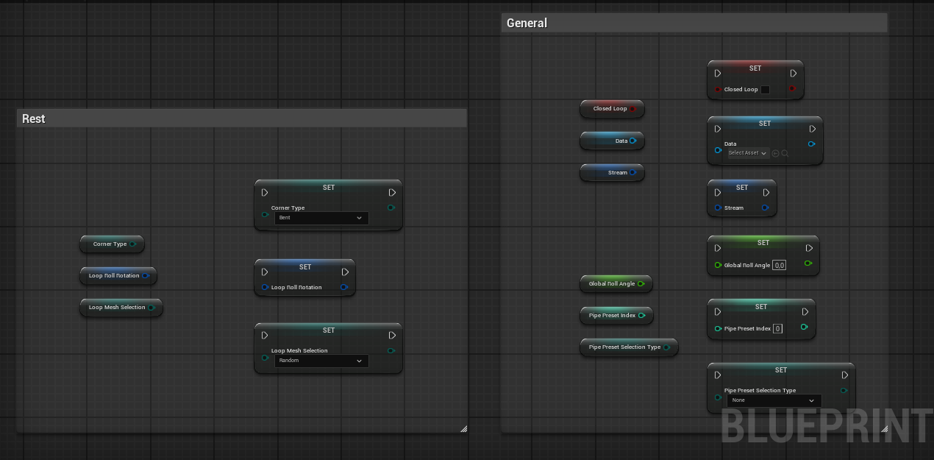
Task: Click the magnifier browse icon on Data SET node
Action: [784, 153]
